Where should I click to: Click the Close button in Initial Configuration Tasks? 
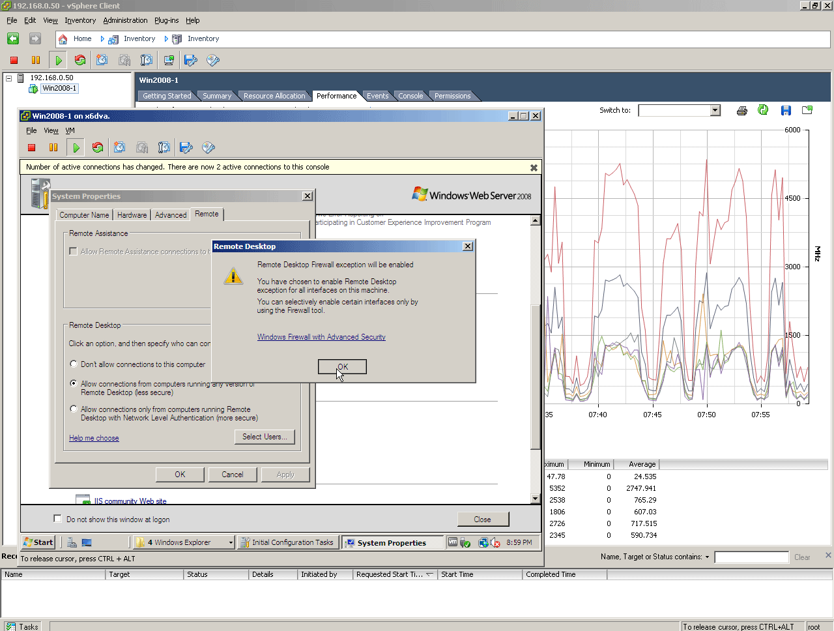pos(483,520)
